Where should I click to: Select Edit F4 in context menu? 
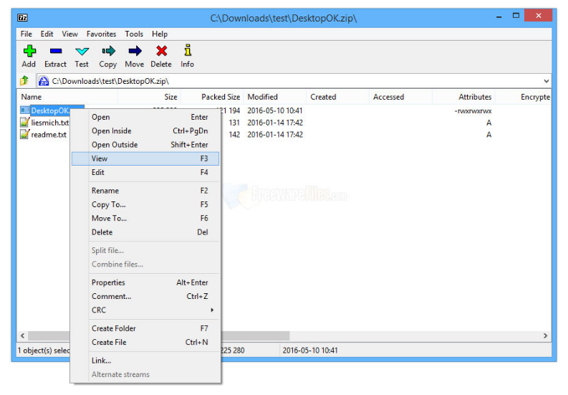point(145,172)
